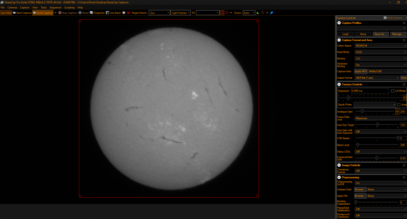This screenshot has height=219, width=407.
Task: Adjust the Black Level slider
Action: (x=358, y=145)
